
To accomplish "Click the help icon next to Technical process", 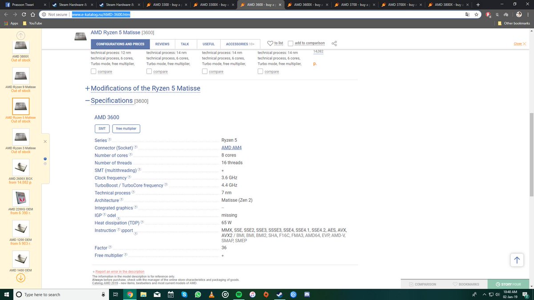I will pyautogui.click(x=133, y=192).
